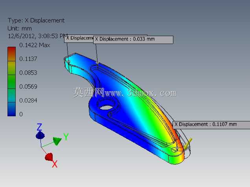Click the 0.0569 legend value
The width and height of the screenshot is (250, 187).
click(x=28, y=87)
